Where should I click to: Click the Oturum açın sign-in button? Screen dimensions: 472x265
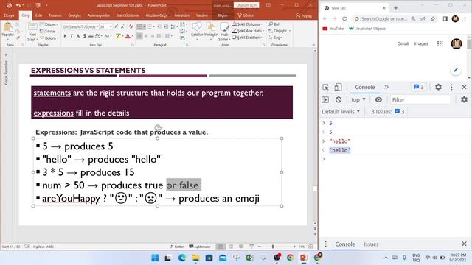[246, 5]
